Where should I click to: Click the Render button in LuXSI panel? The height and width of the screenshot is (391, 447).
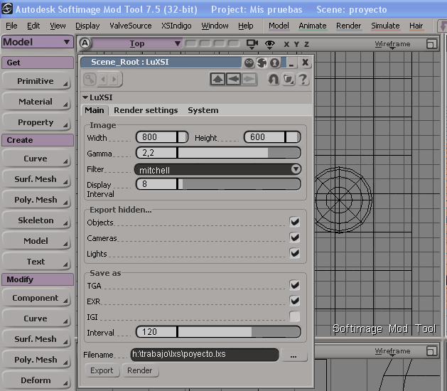tap(140, 370)
